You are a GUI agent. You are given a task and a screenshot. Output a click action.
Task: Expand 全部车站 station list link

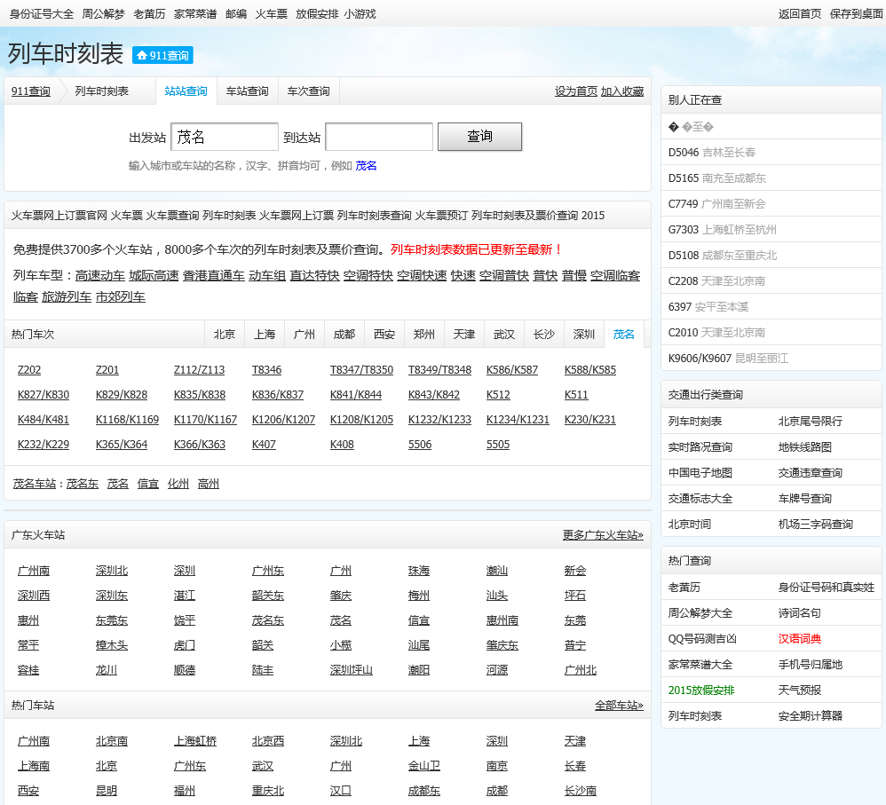point(619,706)
